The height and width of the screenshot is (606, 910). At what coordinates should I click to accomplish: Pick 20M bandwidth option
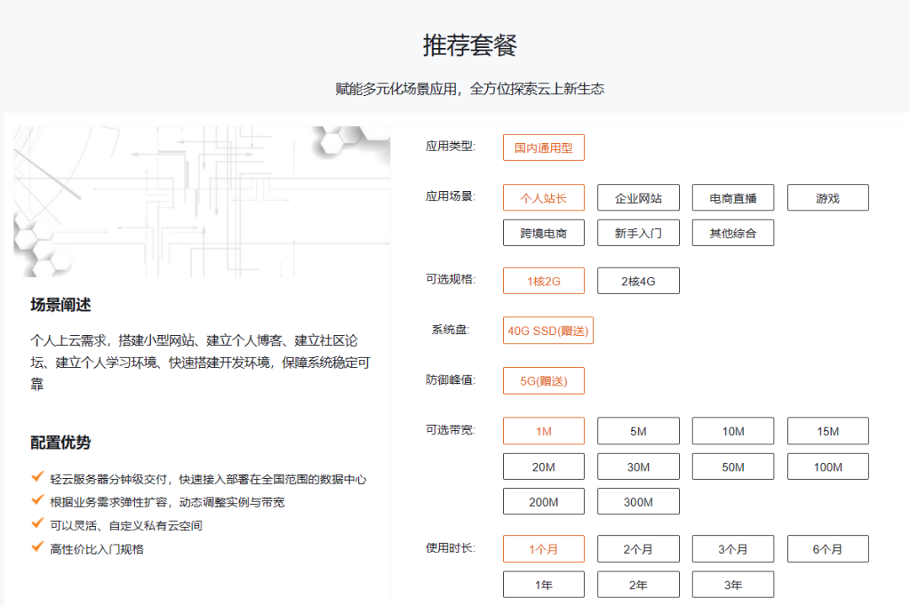543,466
